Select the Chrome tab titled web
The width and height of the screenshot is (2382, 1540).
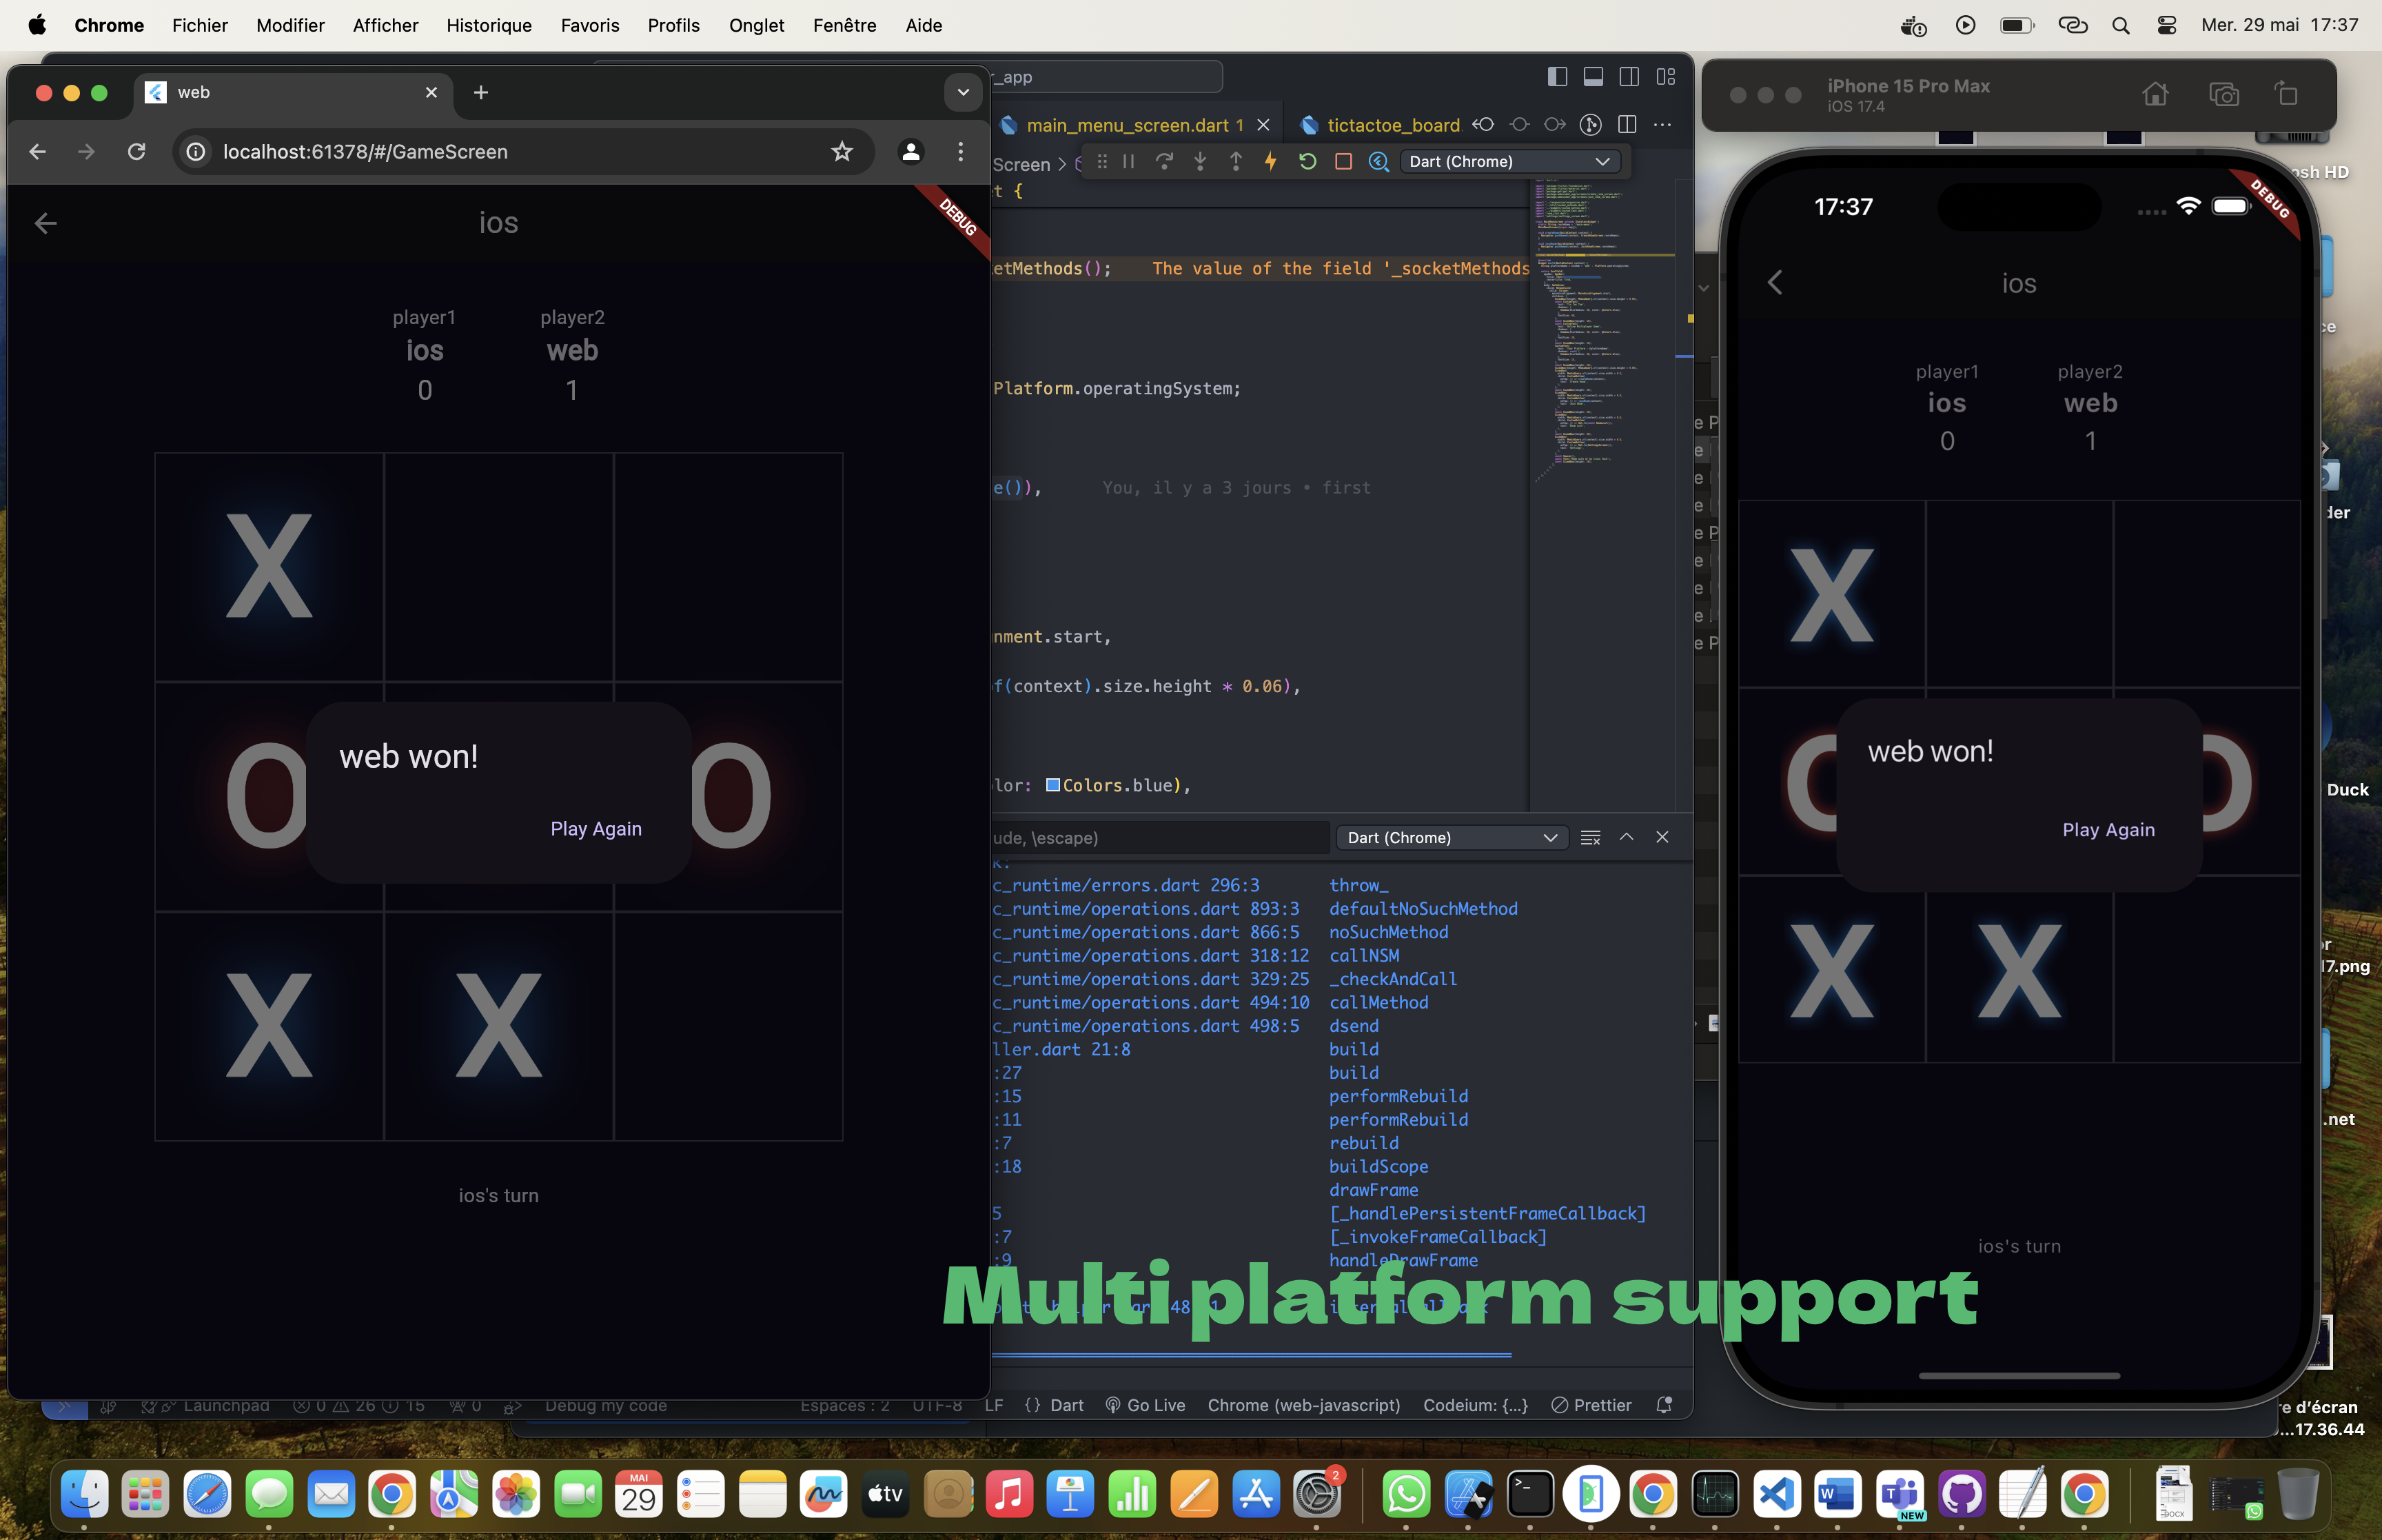(293, 92)
